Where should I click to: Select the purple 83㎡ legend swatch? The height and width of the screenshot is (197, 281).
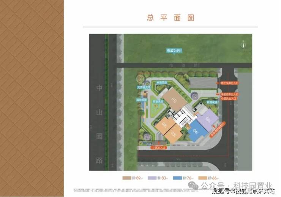tap(152, 178)
